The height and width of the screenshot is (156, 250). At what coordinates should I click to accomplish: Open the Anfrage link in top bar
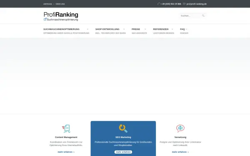click(x=47, y=4)
